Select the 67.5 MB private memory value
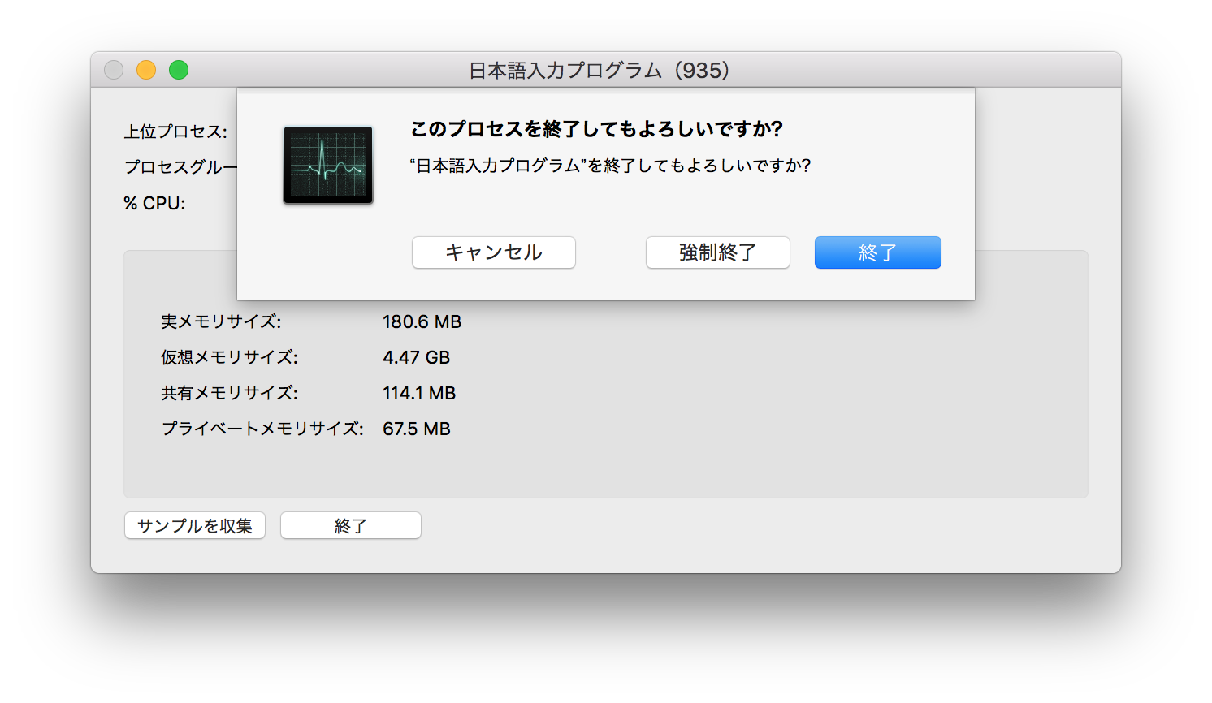 coord(416,429)
